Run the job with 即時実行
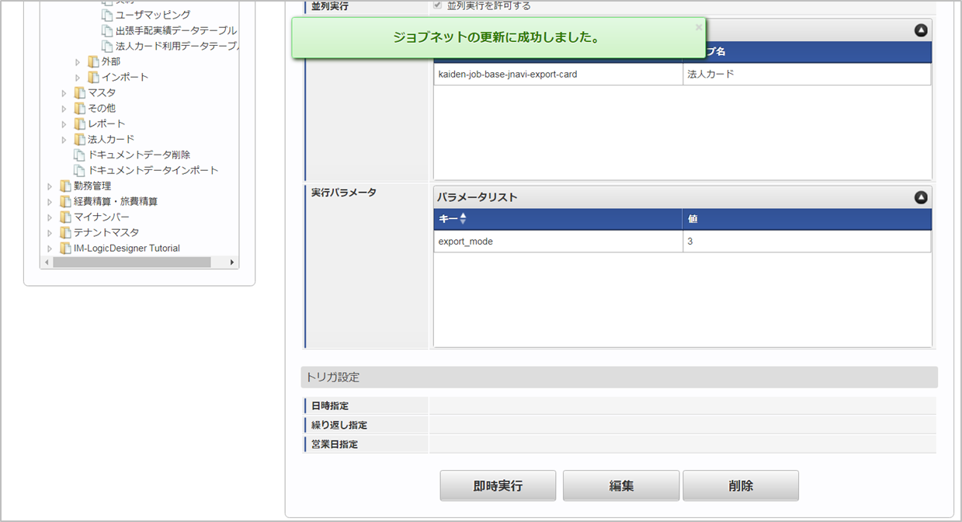The height and width of the screenshot is (522, 962). tap(498, 485)
